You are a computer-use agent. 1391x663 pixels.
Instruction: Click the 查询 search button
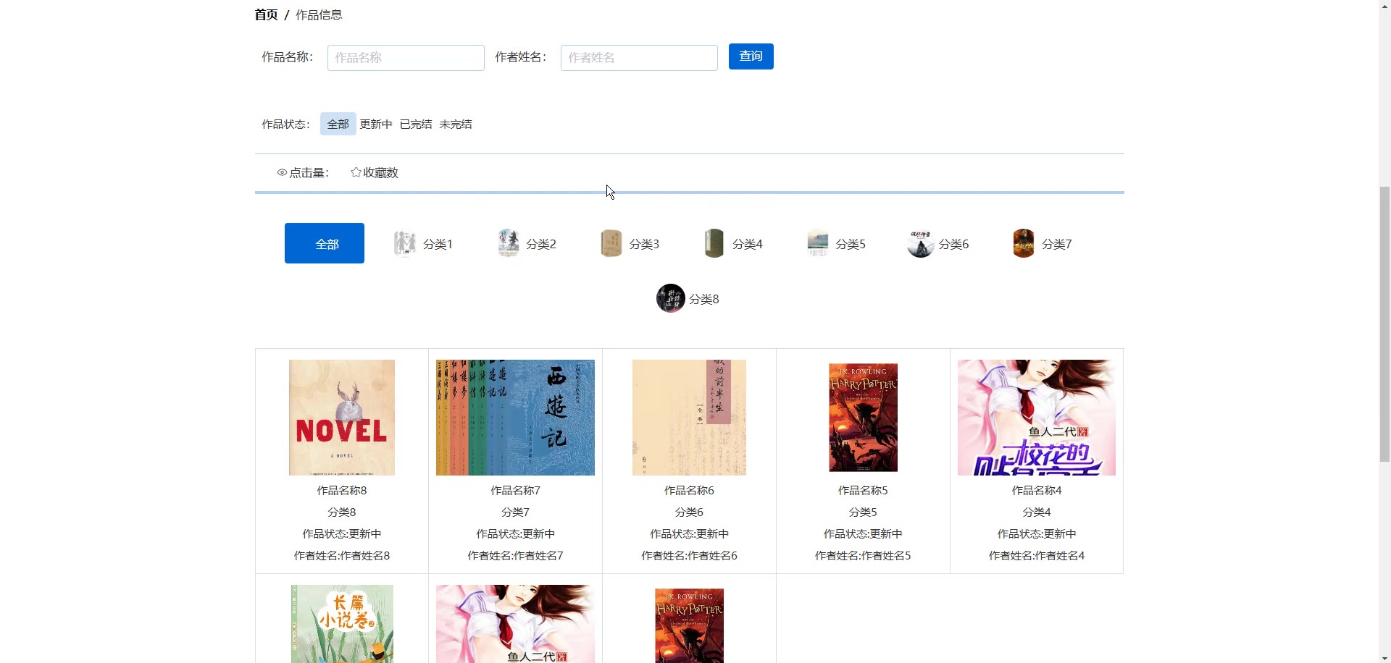(751, 56)
